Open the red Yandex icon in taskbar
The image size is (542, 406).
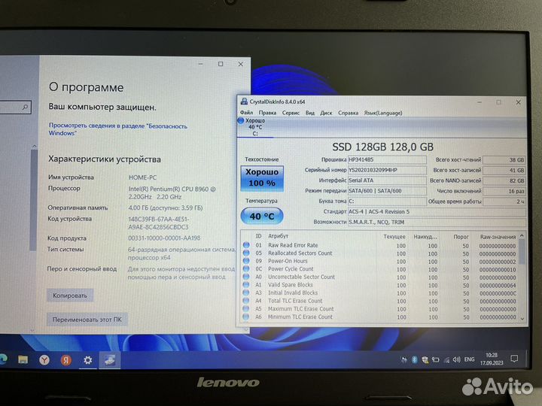66,360
